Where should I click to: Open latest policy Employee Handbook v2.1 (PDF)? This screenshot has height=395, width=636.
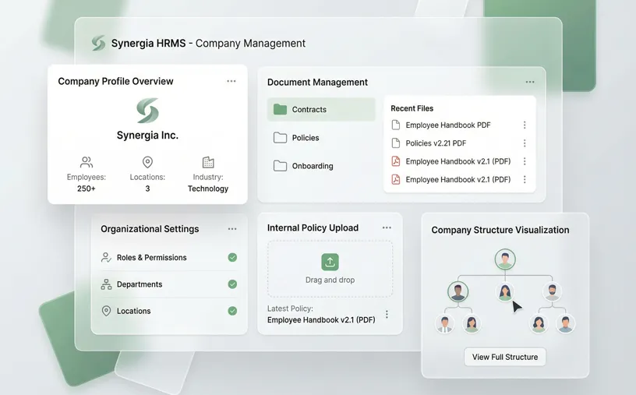coord(321,320)
